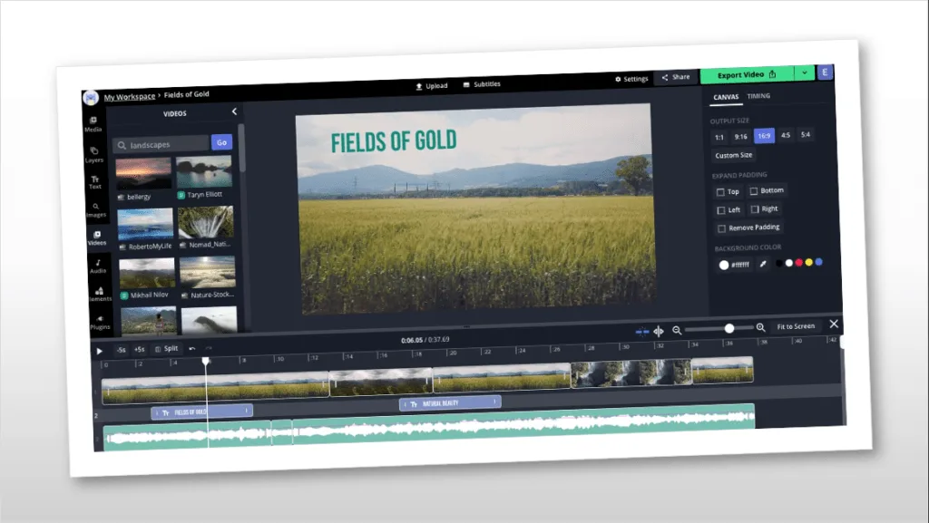Collapse the Videos panel with the chevron
Image resolution: width=929 pixels, height=523 pixels.
(234, 111)
